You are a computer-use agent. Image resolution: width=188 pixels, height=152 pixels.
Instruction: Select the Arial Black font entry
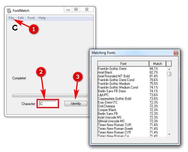click(105, 72)
